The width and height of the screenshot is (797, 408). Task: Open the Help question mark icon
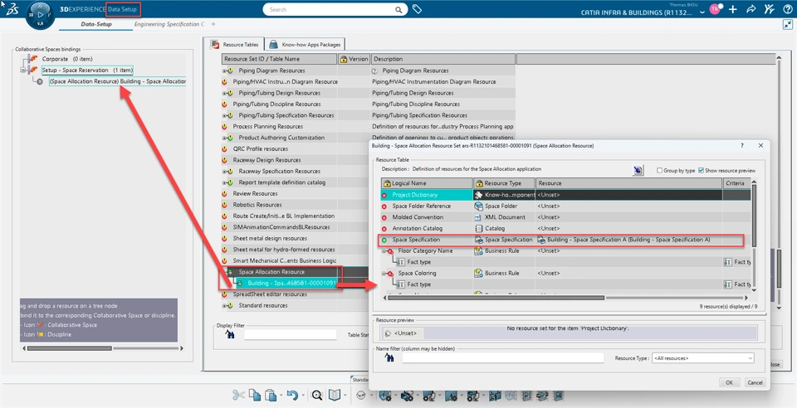pyautogui.click(x=787, y=10)
